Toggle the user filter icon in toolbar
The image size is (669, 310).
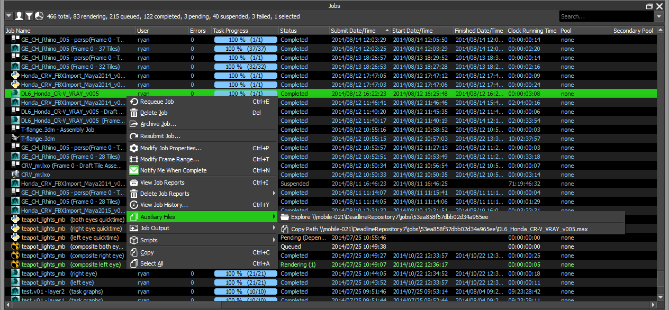coord(19,16)
